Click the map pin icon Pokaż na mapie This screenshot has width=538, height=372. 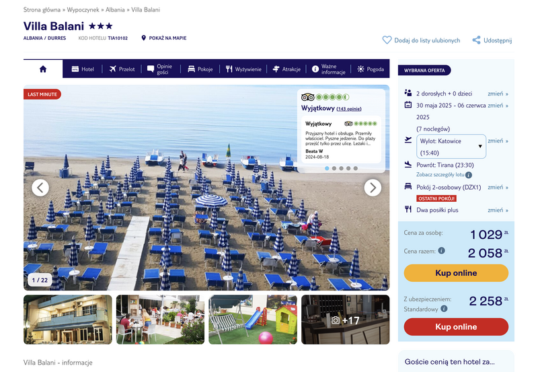pyautogui.click(x=143, y=38)
